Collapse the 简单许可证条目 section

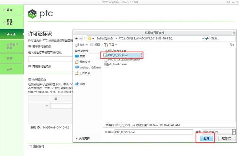pyautogui.click(x=30, y=46)
